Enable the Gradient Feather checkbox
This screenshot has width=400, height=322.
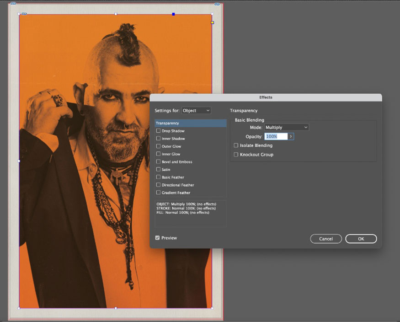(x=158, y=193)
